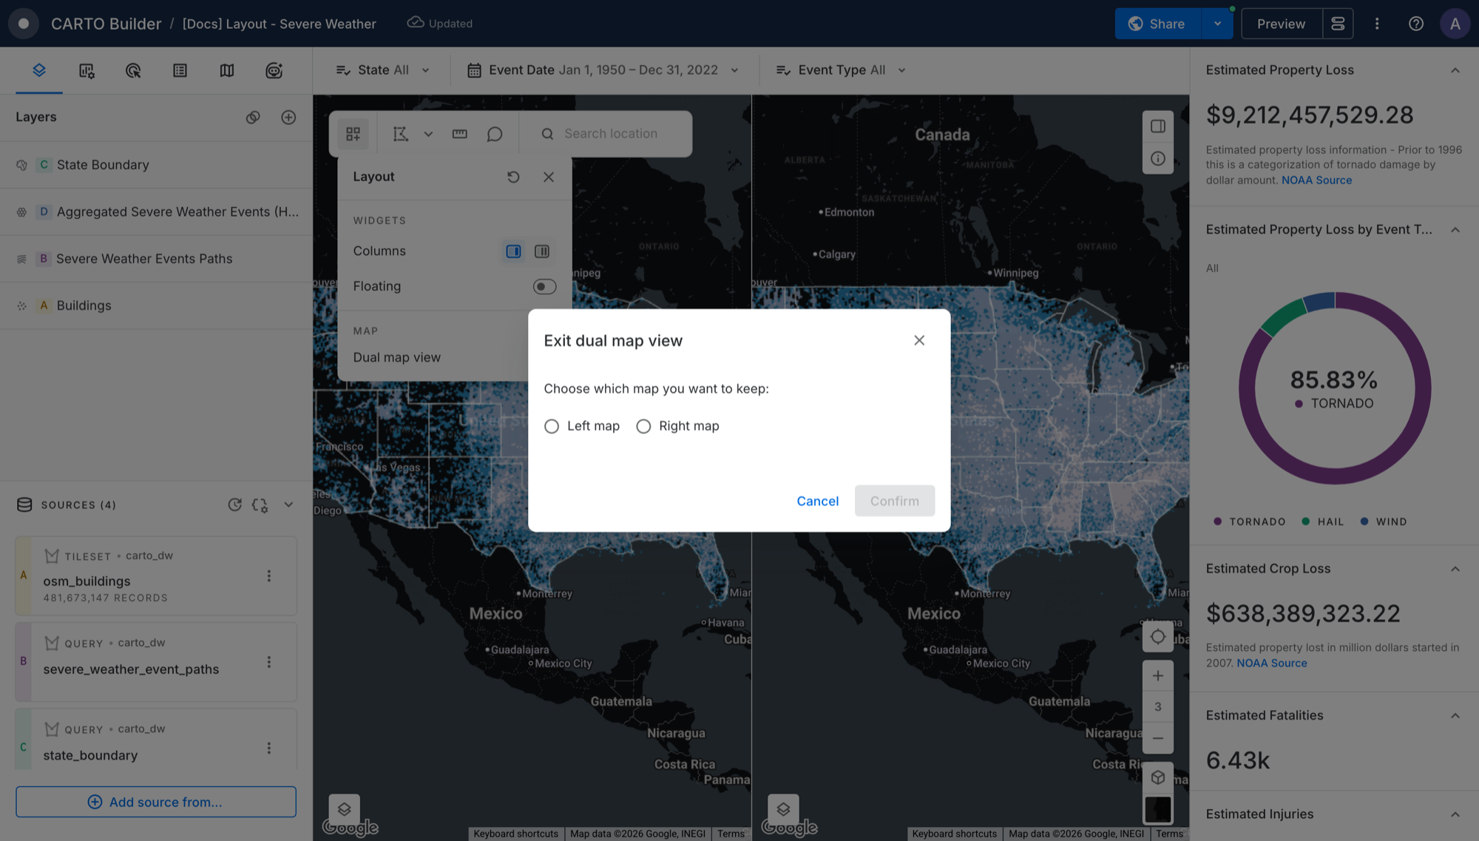
Task: Open severe_weather_event_paths source options menu
Action: click(x=269, y=662)
